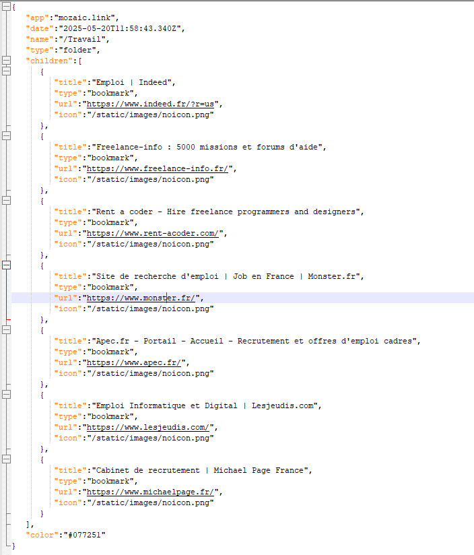Collapse the "children" array fold marker
Viewport: 474px width, 555px height.
tap(6, 61)
